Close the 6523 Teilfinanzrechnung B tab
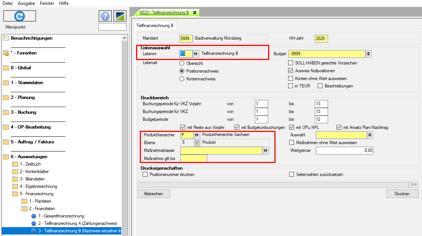422x236 pixels. [194, 13]
